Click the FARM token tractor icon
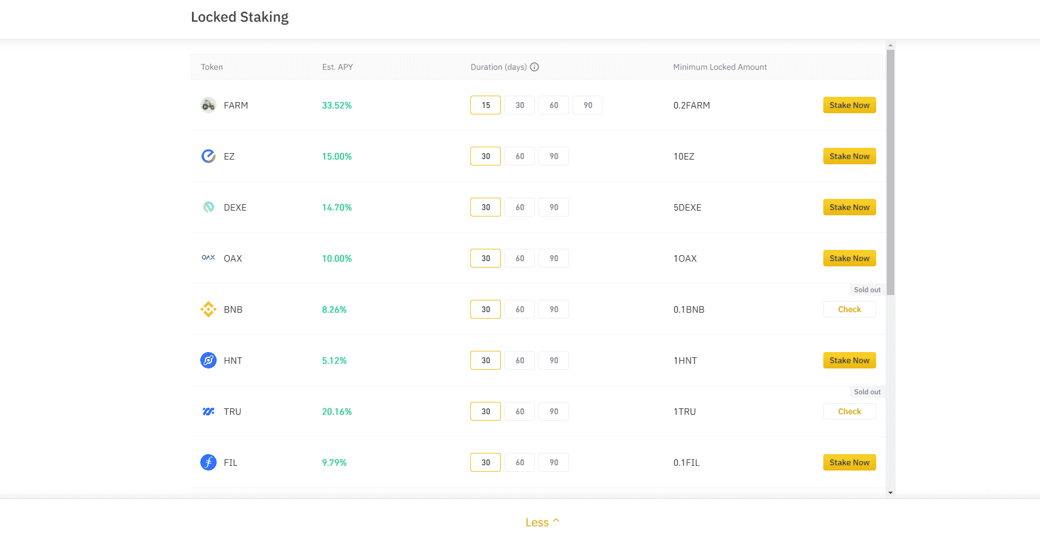1040x538 pixels. click(208, 105)
